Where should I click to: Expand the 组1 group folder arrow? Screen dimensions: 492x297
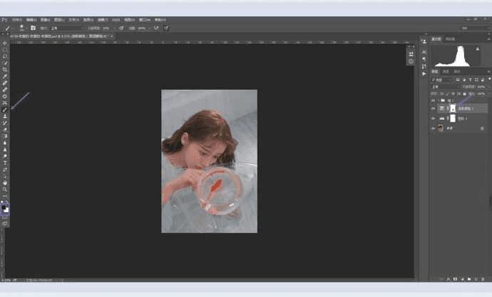click(x=439, y=100)
